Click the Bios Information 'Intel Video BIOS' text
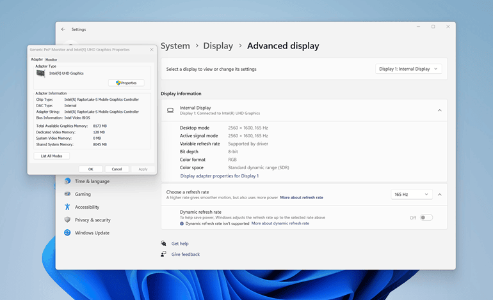Image resolution: width=493 pixels, height=300 pixels. pos(77,118)
